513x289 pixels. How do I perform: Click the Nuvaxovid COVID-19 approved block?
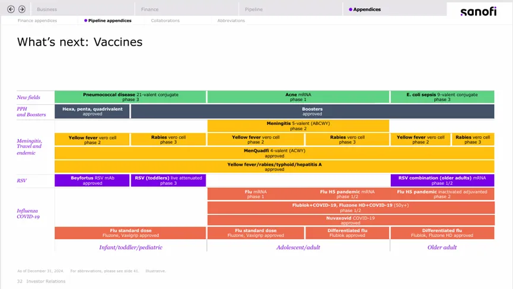(x=351, y=220)
